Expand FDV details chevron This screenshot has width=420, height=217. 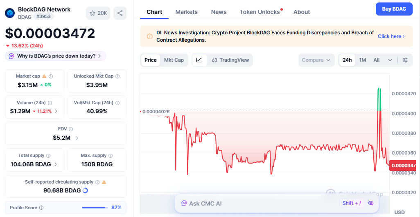pos(77,138)
